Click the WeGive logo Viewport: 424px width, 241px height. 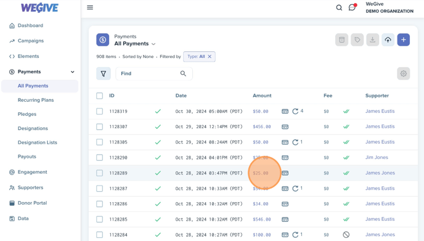pos(39,7)
